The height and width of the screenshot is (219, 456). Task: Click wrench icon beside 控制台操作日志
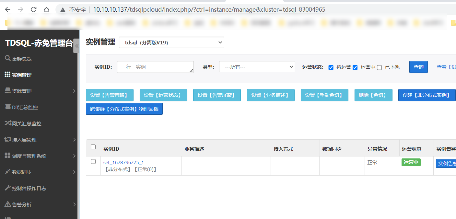(x=8, y=188)
